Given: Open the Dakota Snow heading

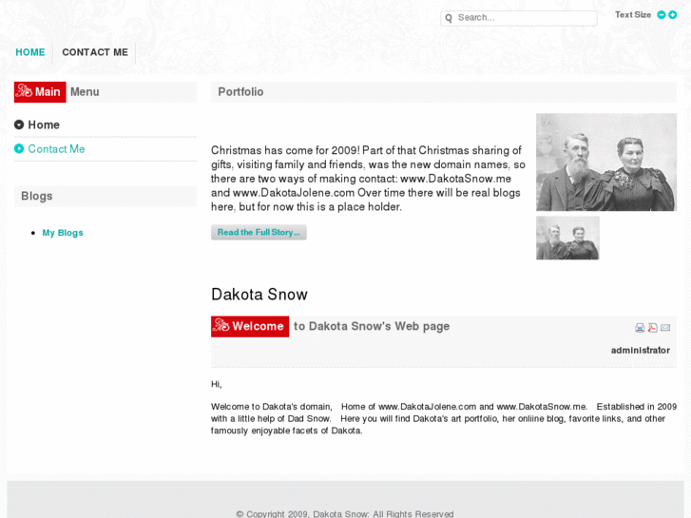Looking at the screenshot, I should (259, 295).
